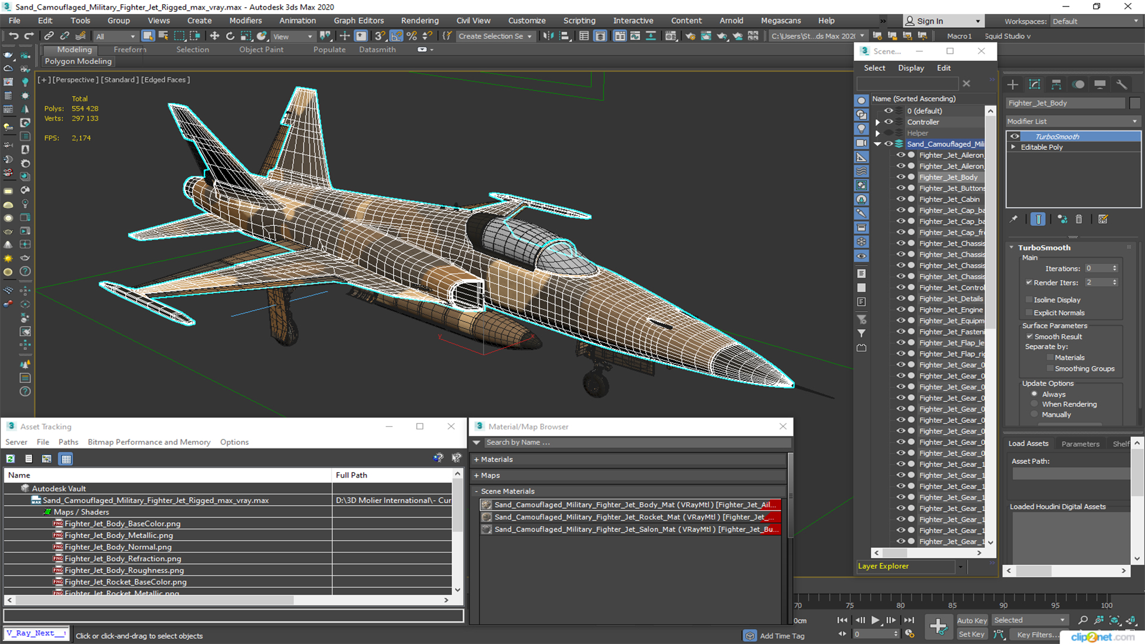Toggle the Angle Snap tool
The width and height of the screenshot is (1145, 644).
click(397, 36)
